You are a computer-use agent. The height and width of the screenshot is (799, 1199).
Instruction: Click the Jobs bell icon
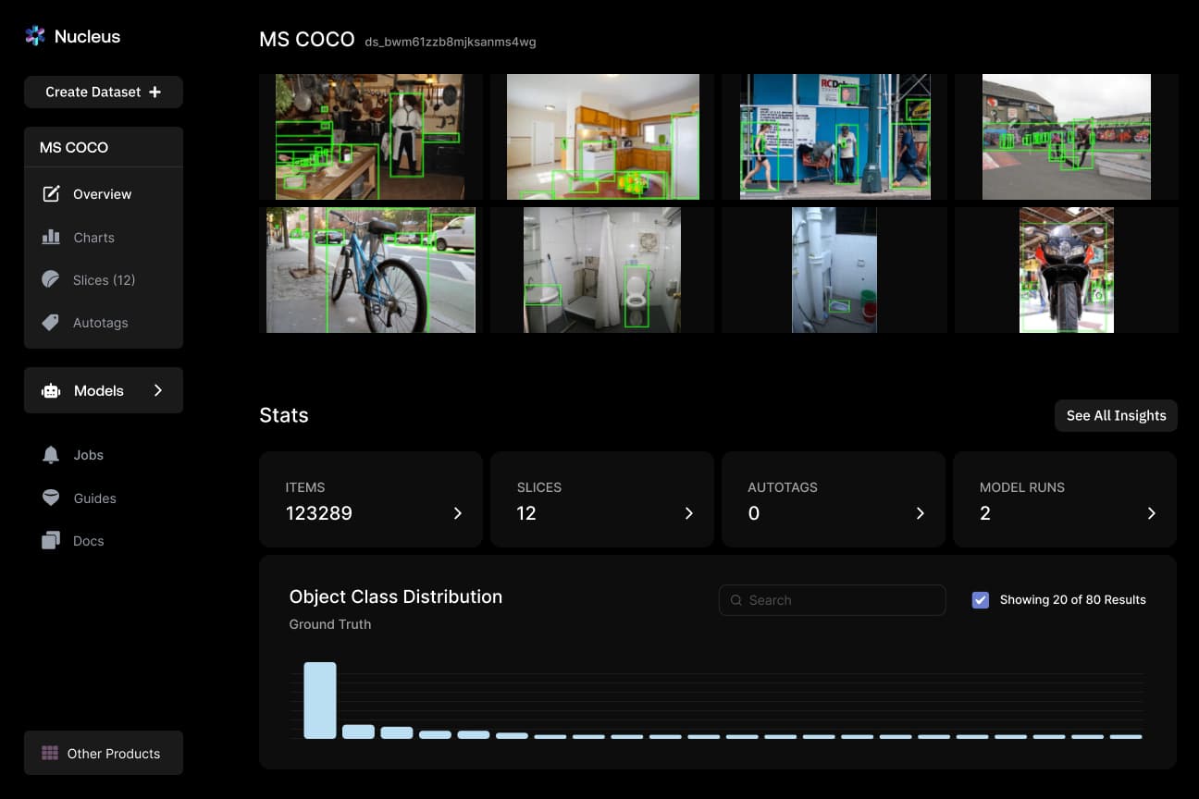(x=51, y=455)
